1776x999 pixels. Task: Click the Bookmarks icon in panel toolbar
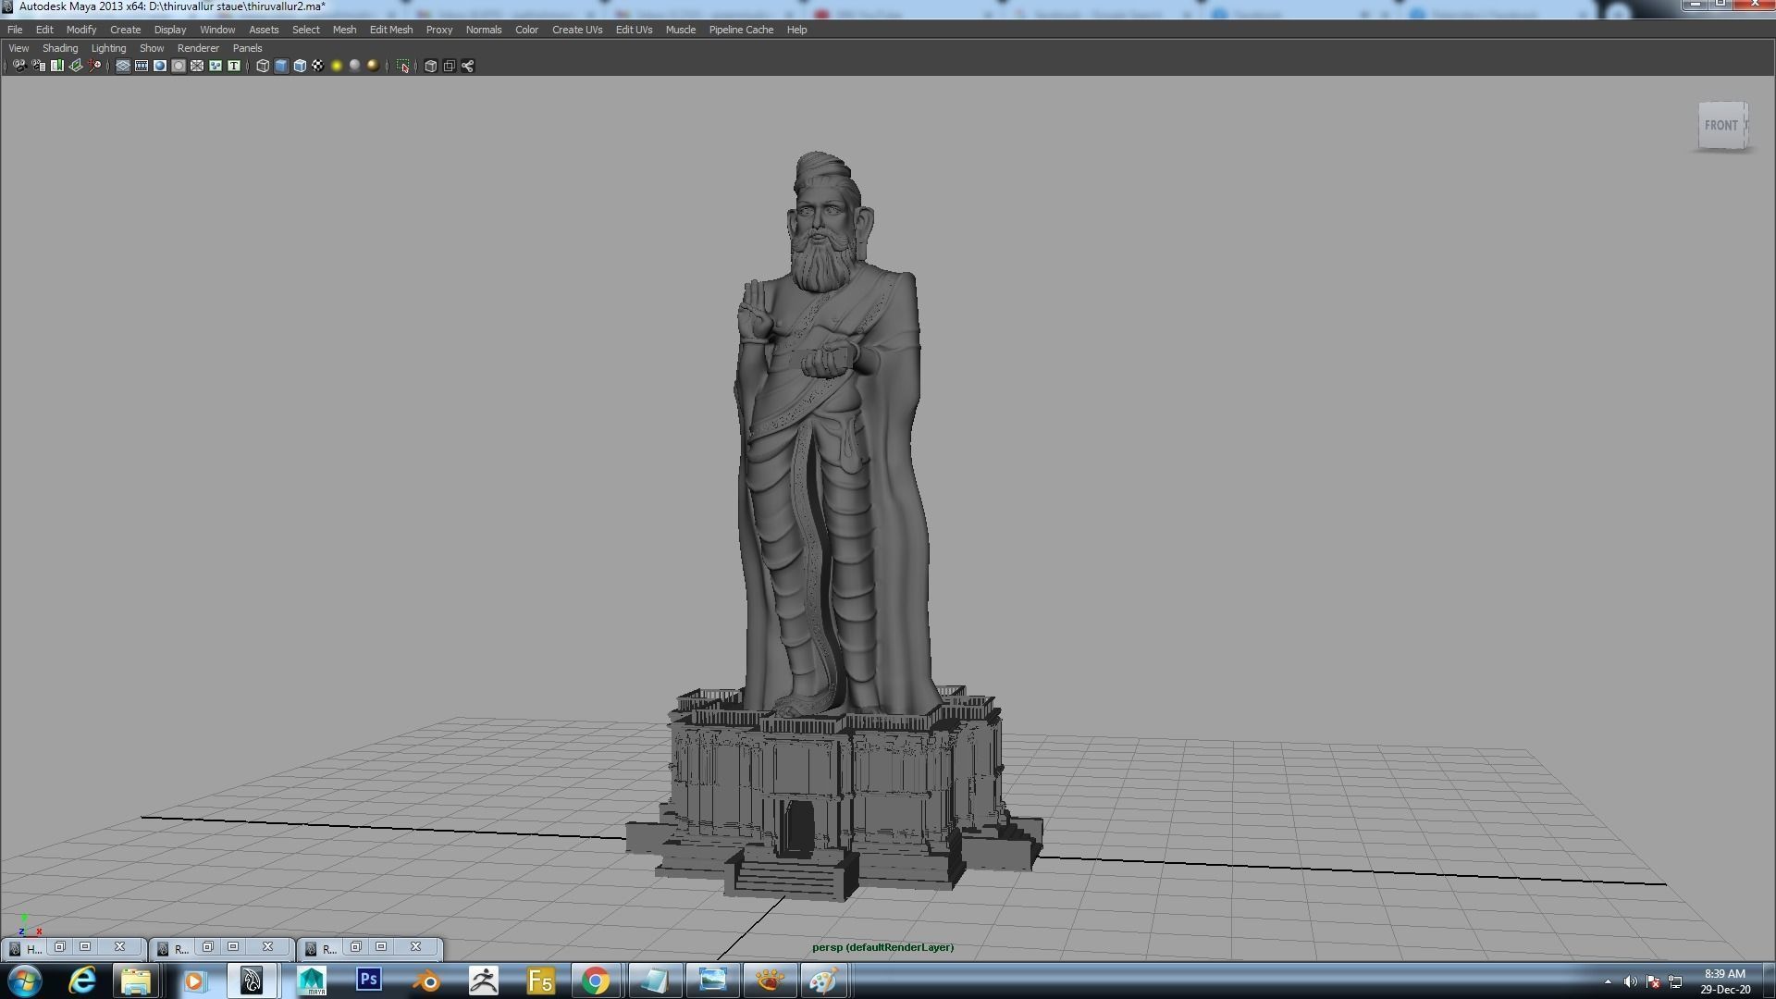point(57,66)
